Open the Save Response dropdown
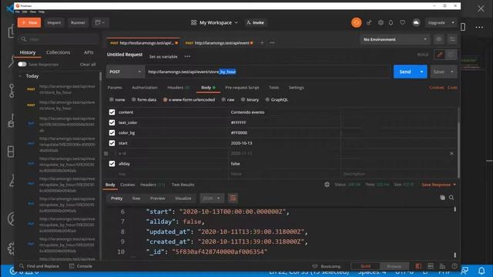Image resolution: width=493 pixels, height=277 pixels. (438, 185)
